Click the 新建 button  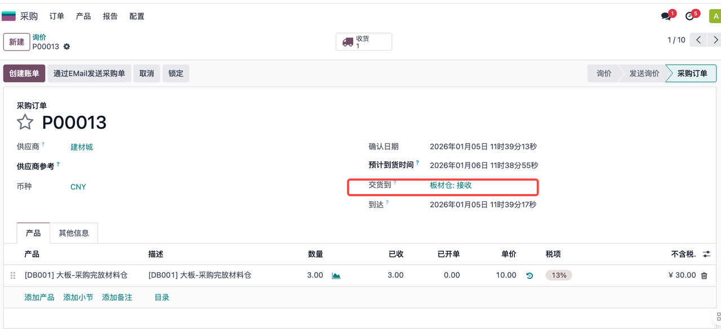pos(17,42)
